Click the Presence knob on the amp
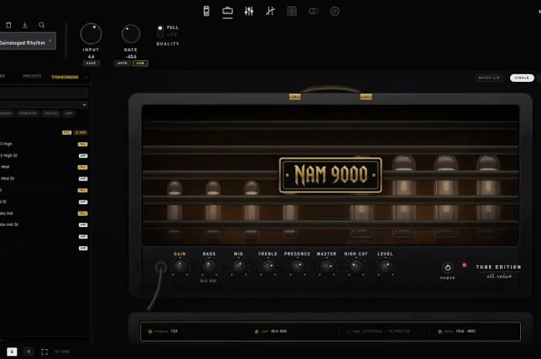 point(298,266)
